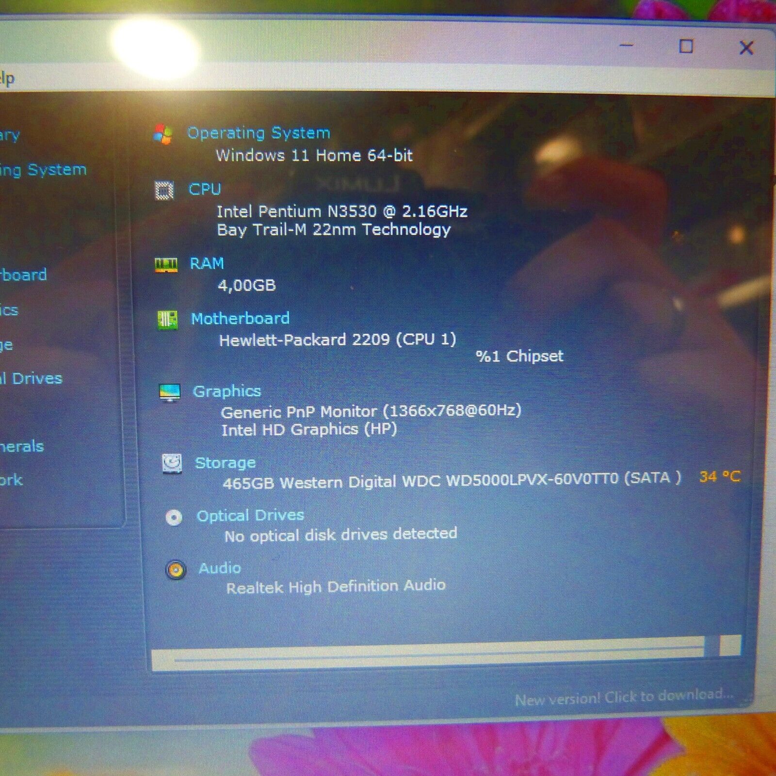Image resolution: width=776 pixels, height=776 pixels.
Task: Open the CPU section heading
Action: 205,189
